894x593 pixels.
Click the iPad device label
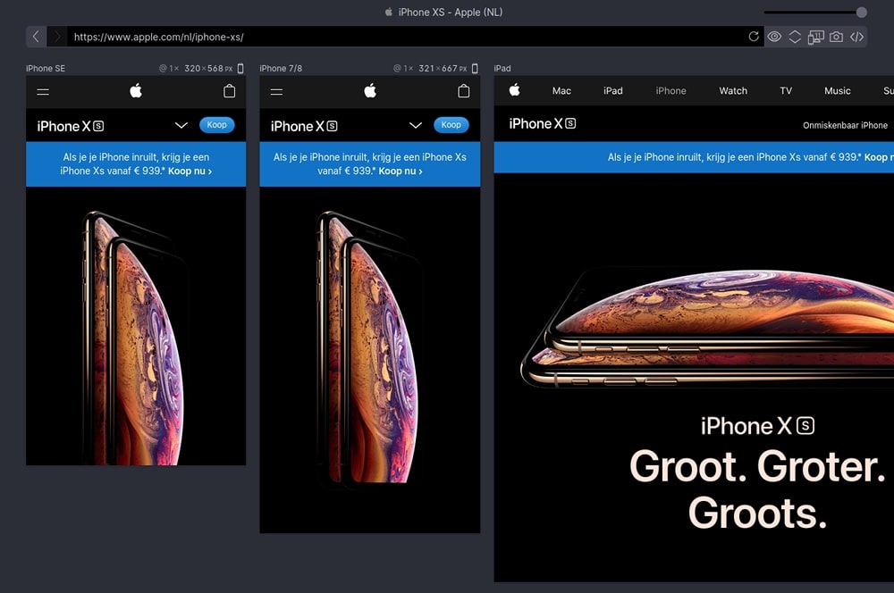502,69
